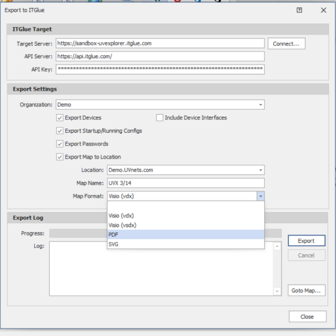
Task: Select Visio (vsdx) from the list
Action: tap(186, 225)
